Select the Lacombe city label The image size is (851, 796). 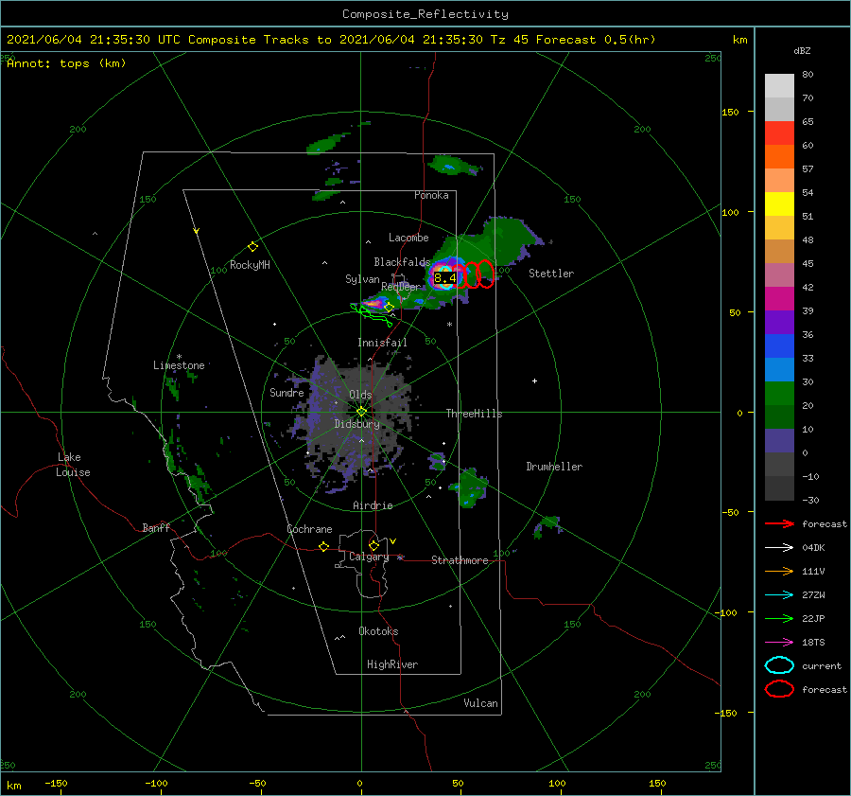click(x=408, y=238)
